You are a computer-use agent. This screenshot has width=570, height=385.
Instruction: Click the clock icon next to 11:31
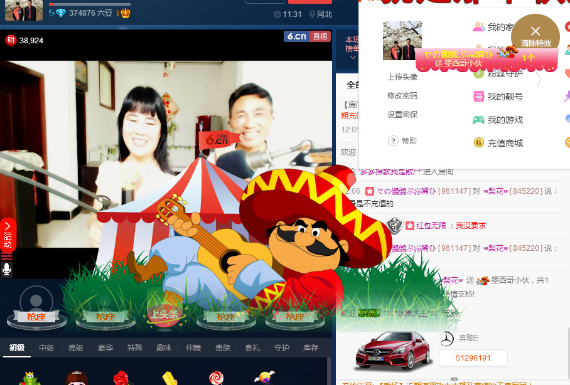[277, 14]
